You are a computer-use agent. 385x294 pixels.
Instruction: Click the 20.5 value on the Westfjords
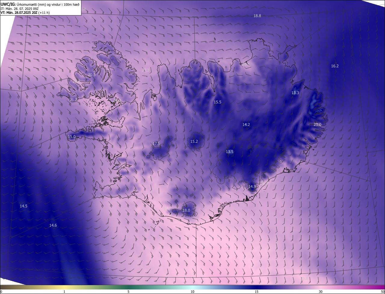click(x=92, y=75)
